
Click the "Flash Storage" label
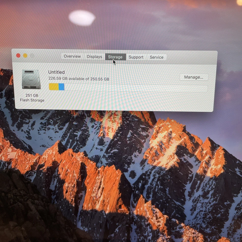pos(32,100)
